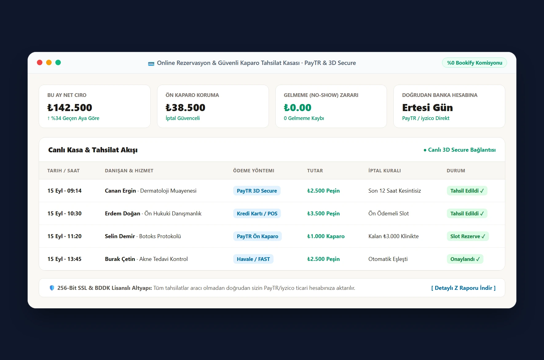Select the Gelmeme (No-Show) Zararı card
The height and width of the screenshot is (360, 544).
[331, 106]
